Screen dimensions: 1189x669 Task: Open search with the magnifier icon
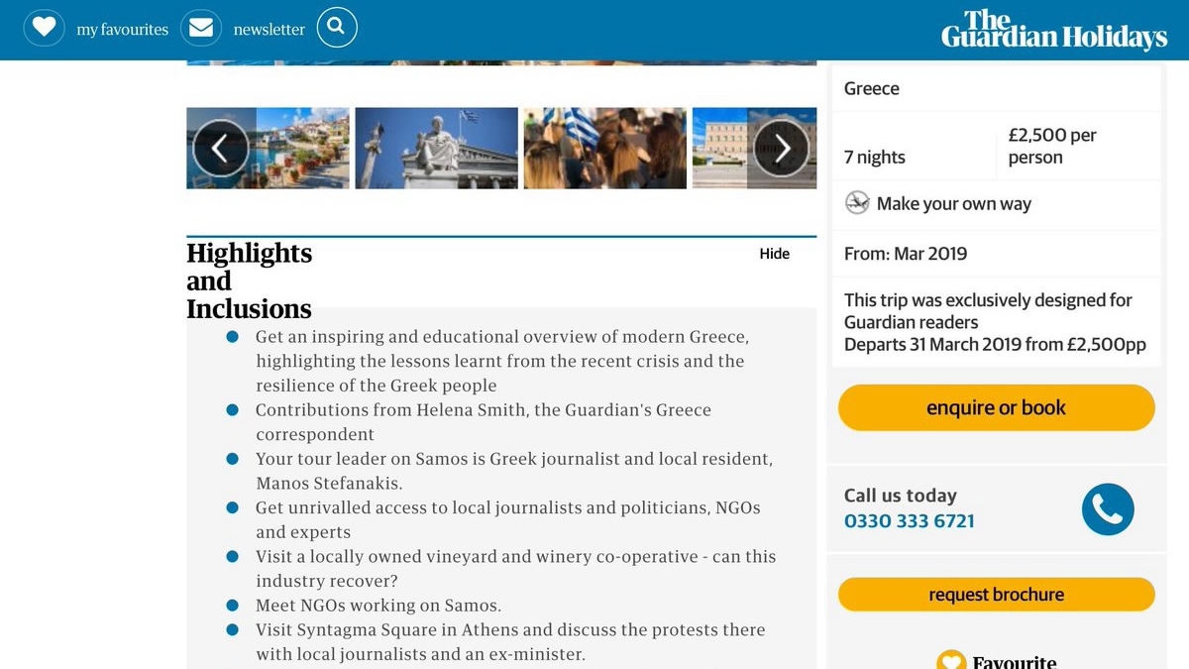337,28
